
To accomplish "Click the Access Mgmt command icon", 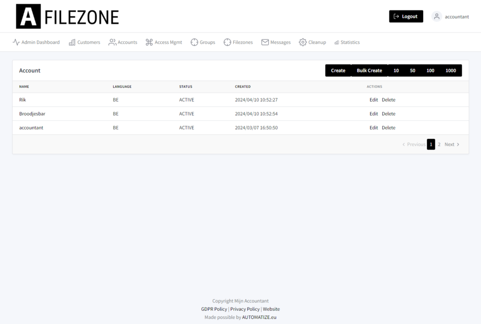I will click(x=149, y=42).
